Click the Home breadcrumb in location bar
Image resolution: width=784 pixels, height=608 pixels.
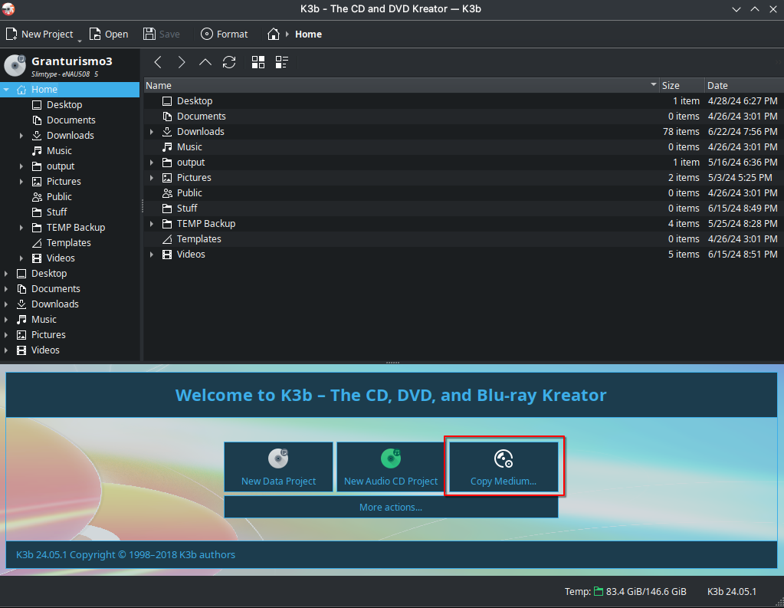tap(308, 34)
